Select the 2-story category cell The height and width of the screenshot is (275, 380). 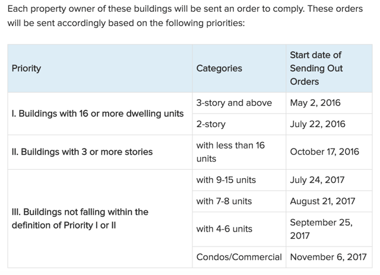tap(239, 124)
